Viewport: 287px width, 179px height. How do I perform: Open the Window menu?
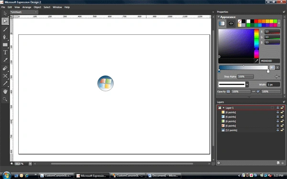click(57, 7)
